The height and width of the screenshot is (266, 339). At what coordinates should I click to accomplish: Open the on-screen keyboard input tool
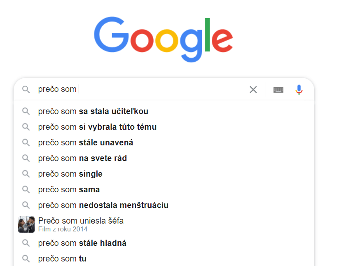click(278, 89)
